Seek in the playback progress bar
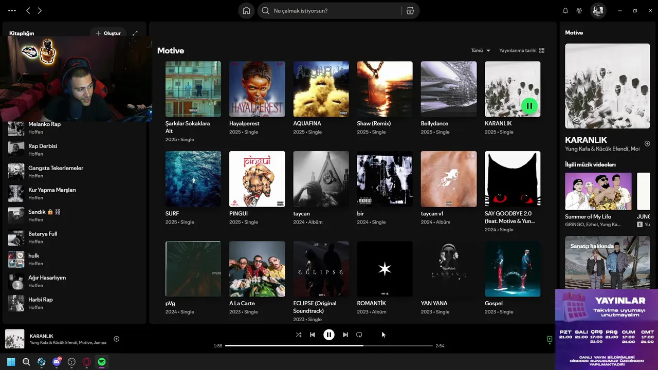This screenshot has width=658, height=370. [329, 346]
